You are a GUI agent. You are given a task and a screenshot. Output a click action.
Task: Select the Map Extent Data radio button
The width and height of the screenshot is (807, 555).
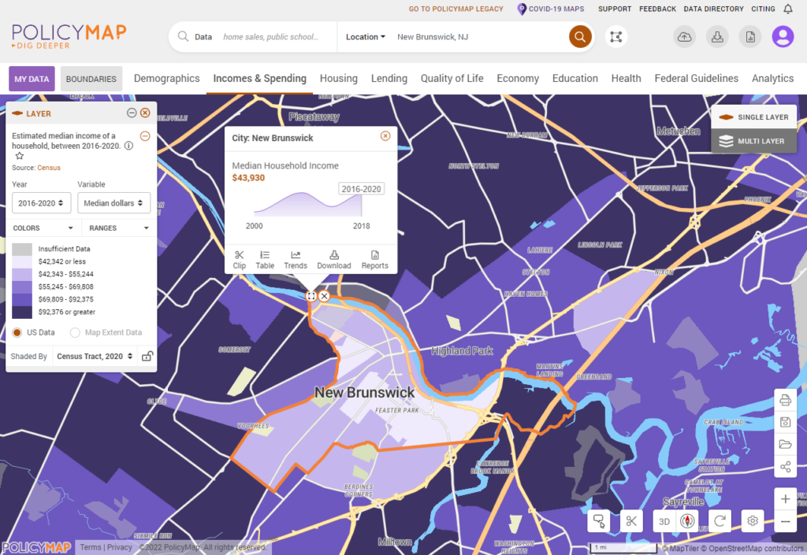tap(75, 332)
